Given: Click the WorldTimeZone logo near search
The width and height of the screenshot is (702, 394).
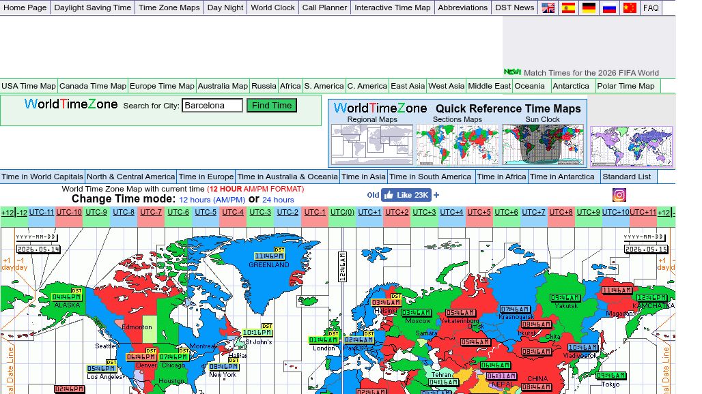Looking at the screenshot, I should pos(71,104).
